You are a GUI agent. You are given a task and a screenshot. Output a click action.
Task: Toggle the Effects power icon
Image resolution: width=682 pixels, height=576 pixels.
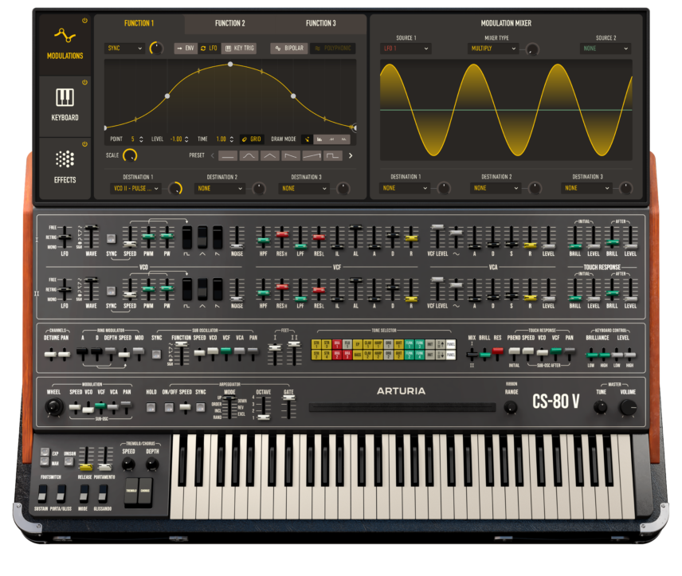pyautogui.click(x=84, y=144)
